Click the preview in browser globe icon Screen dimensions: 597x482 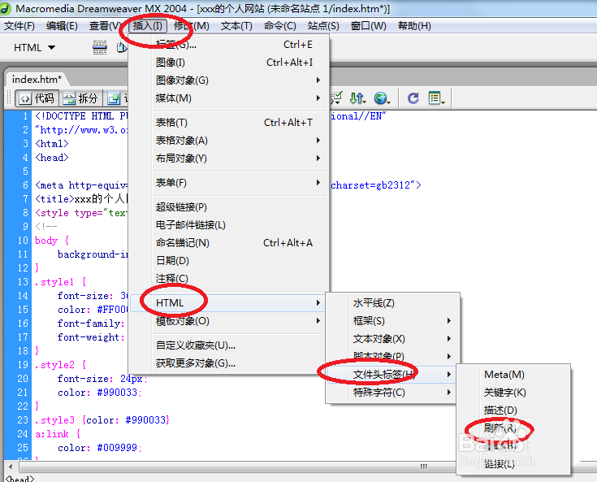point(382,98)
